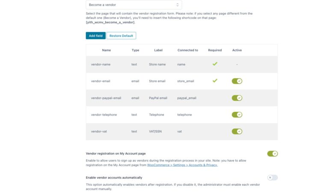Screen dimensions: 329x193
Task: Click the Connected to column header
Action: point(188,50)
